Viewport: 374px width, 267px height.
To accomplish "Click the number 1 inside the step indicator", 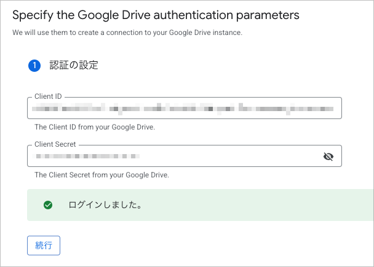I will click(x=34, y=66).
